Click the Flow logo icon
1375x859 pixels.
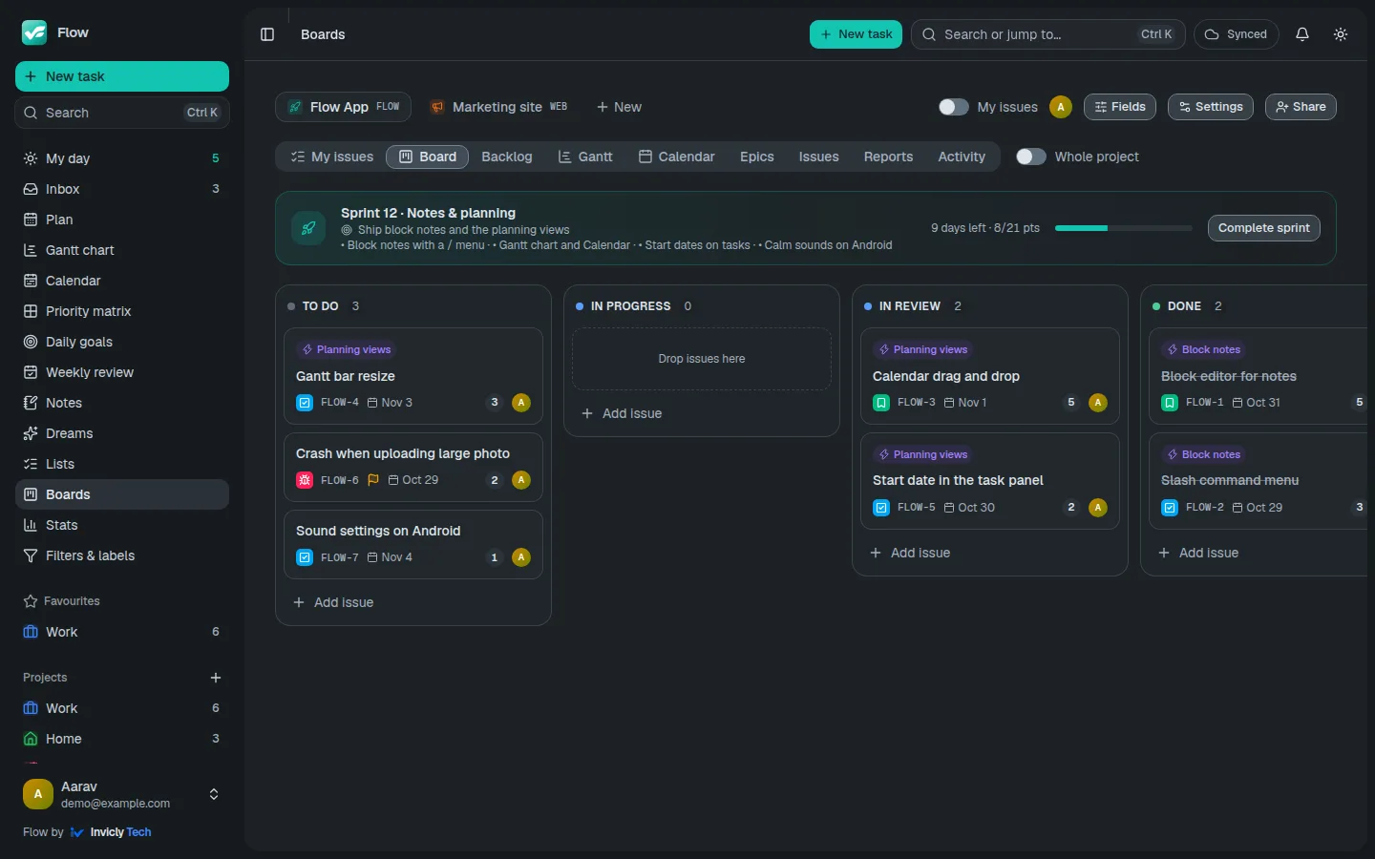pos(34,32)
